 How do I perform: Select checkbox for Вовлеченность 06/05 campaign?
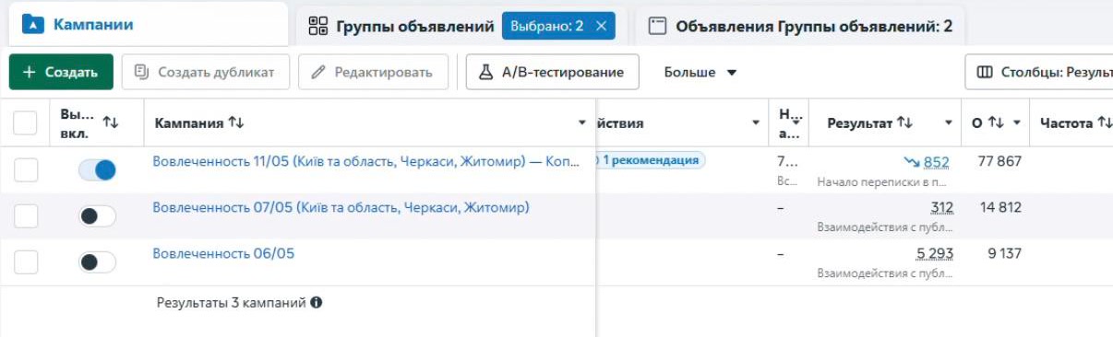pyautogui.click(x=26, y=262)
